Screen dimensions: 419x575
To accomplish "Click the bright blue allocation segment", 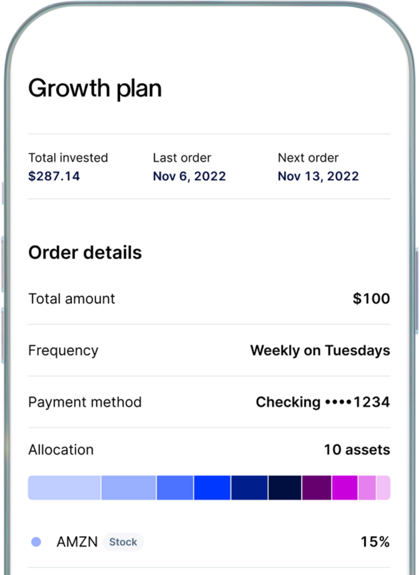I will pyautogui.click(x=212, y=487).
